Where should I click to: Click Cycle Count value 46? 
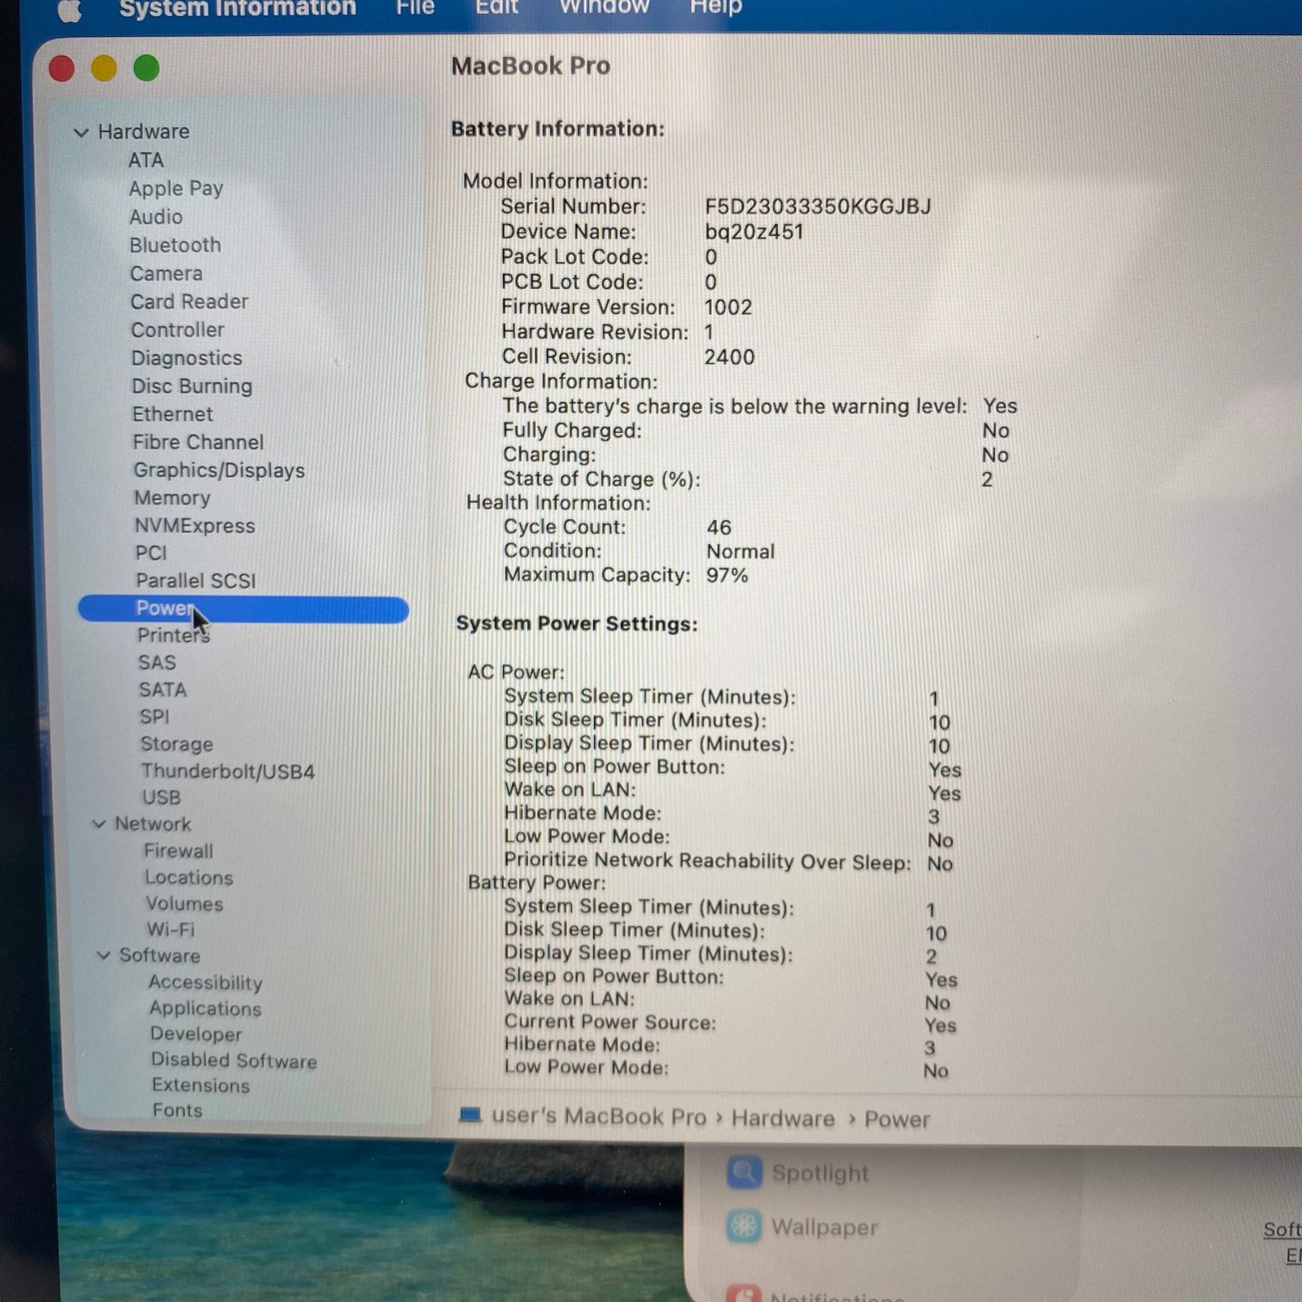pos(719,527)
